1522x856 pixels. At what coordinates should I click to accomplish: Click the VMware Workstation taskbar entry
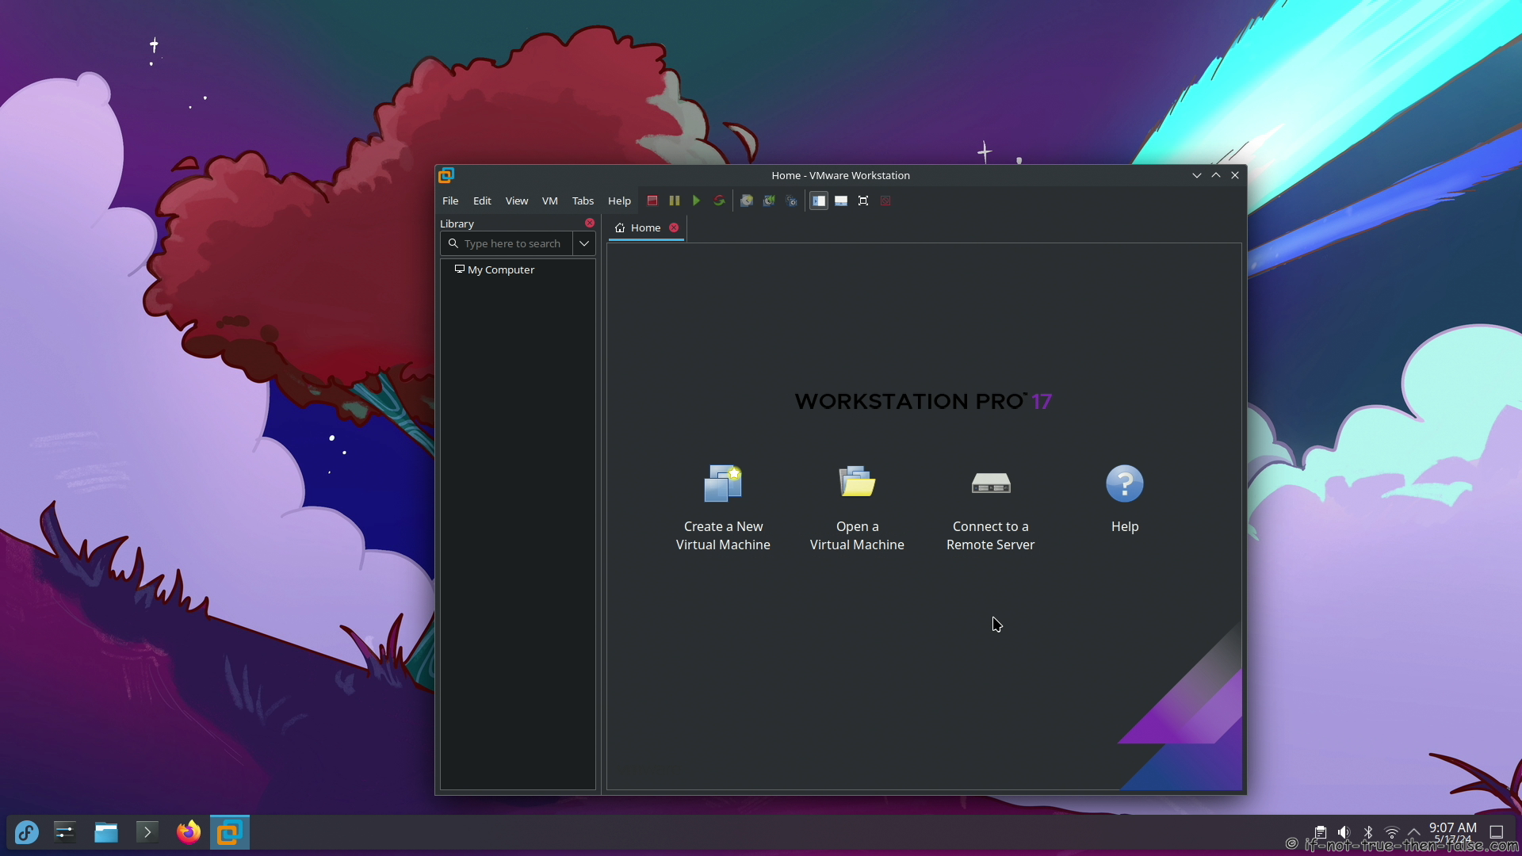point(230,832)
